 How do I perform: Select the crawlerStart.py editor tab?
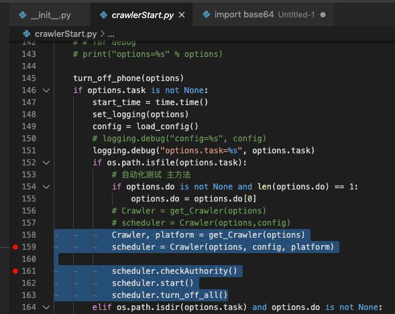point(142,15)
